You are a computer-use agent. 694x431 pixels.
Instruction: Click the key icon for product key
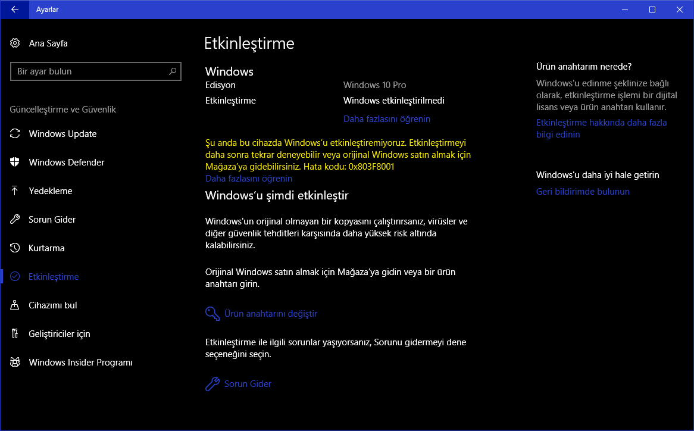click(212, 313)
